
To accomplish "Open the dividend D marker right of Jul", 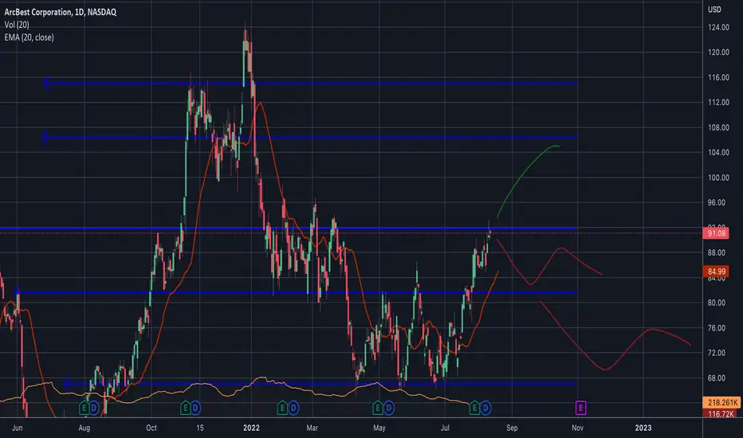I will pyautogui.click(x=486, y=408).
